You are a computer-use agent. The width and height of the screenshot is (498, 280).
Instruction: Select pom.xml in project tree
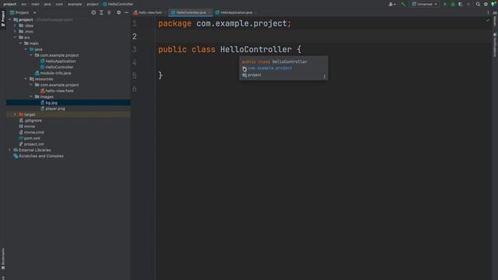(32, 138)
